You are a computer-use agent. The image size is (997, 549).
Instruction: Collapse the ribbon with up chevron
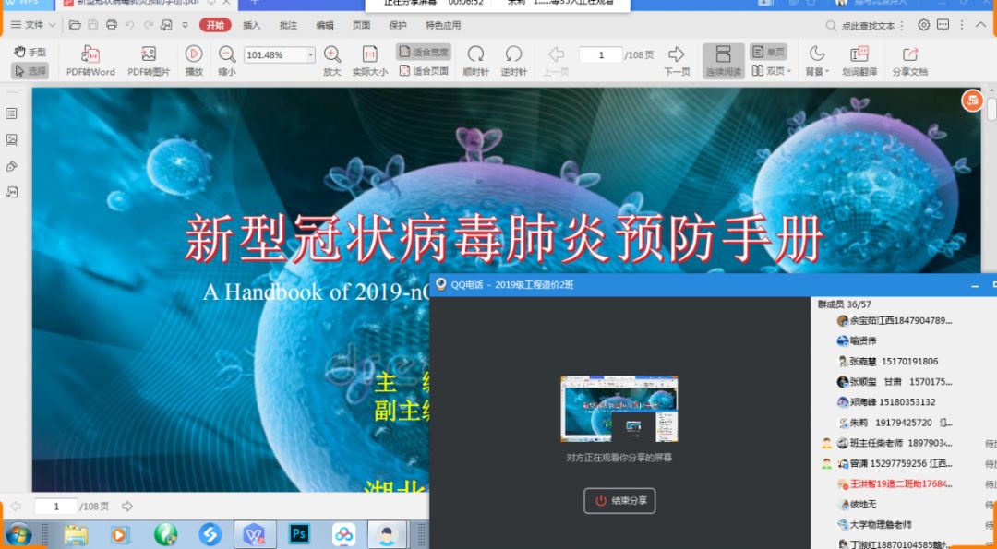pyautogui.click(x=981, y=25)
